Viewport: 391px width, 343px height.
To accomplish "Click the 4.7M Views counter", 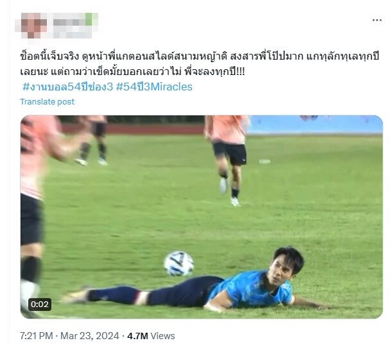I will coord(151,335).
